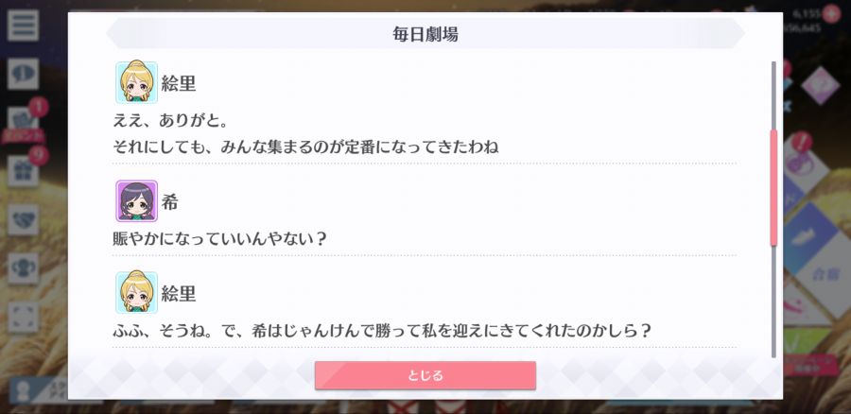Tap the handshake friends icon
851x414 pixels.
pos(23,219)
